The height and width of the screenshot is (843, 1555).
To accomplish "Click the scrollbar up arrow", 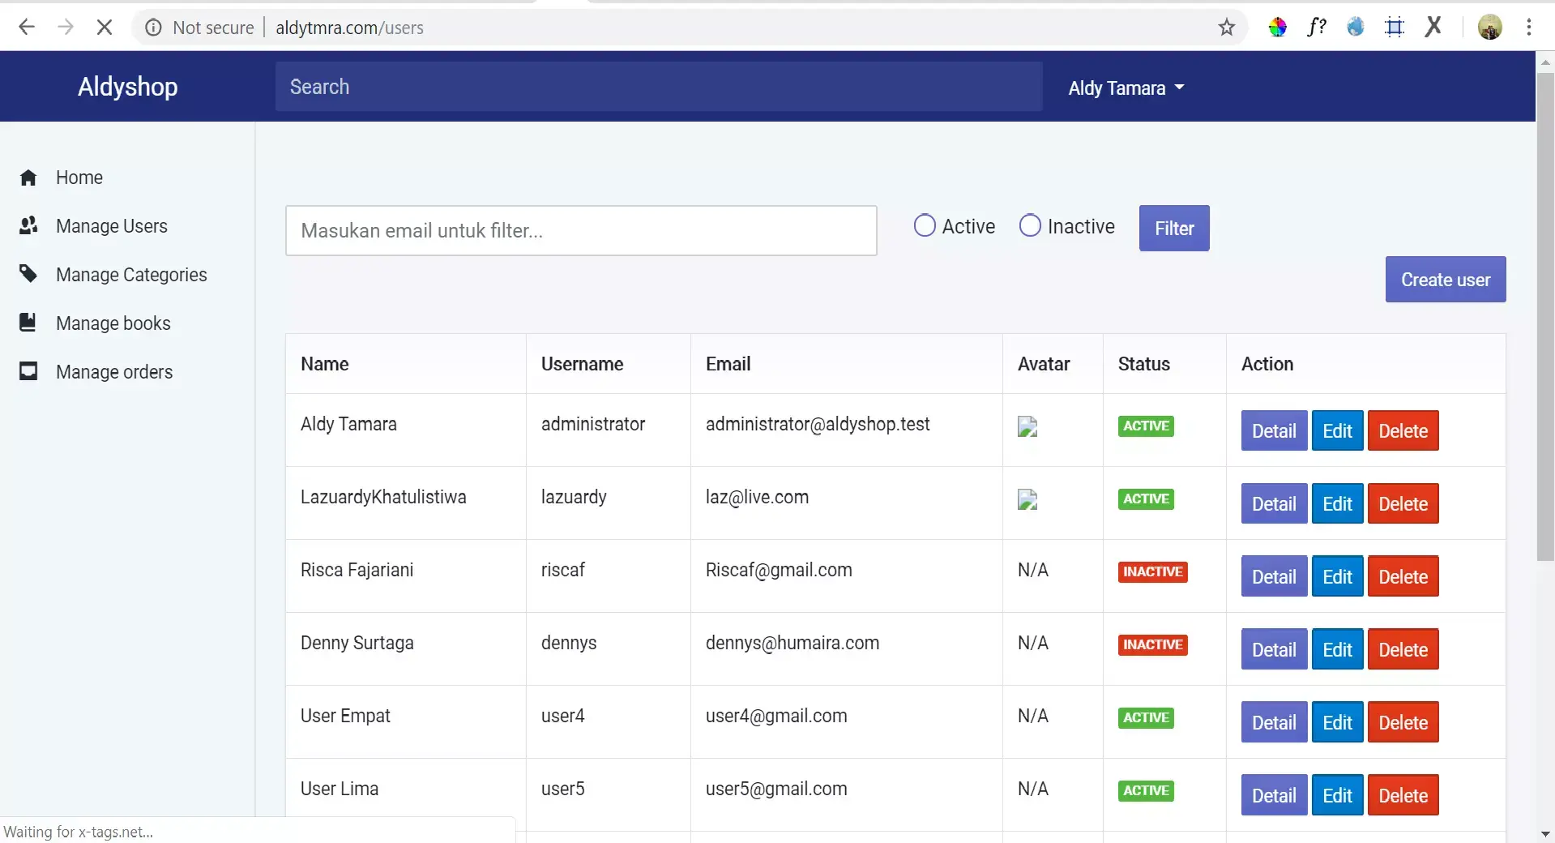I will coord(1545,61).
